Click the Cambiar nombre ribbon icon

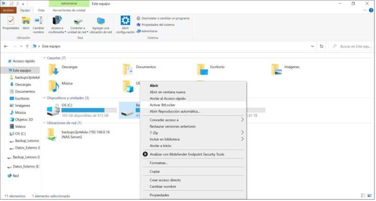click(39, 25)
